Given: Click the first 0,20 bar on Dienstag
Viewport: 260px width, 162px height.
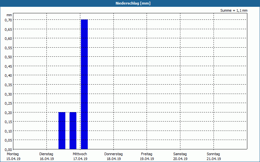Looking at the screenshot, I should [x=62, y=131].
